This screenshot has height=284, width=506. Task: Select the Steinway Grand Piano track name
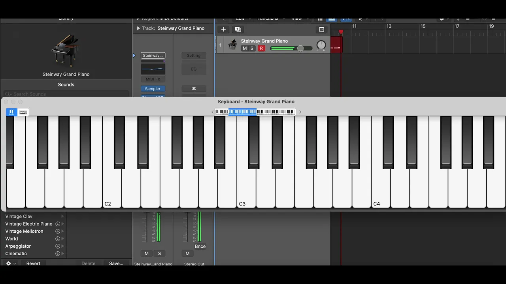(264, 41)
